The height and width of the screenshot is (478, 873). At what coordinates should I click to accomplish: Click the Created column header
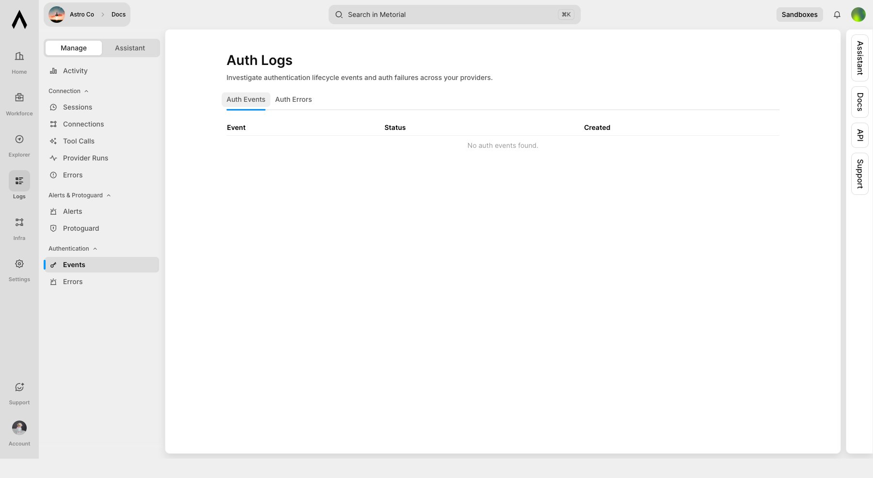tap(597, 127)
